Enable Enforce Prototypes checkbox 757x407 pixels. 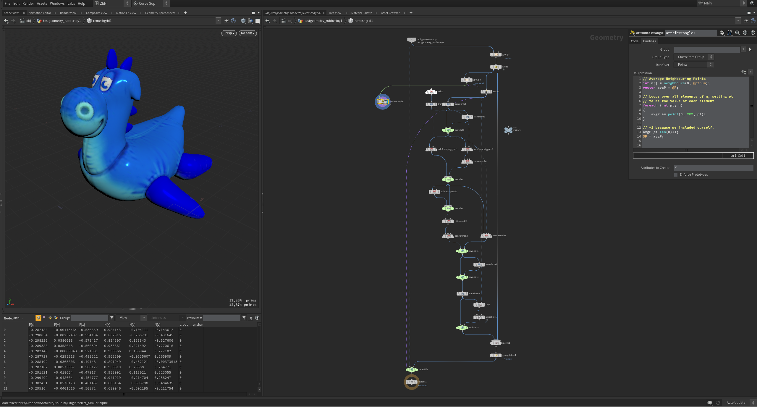click(x=676, y=175)
